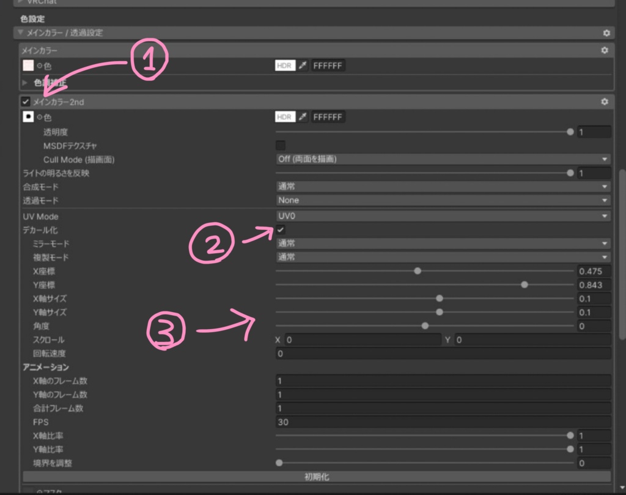This screenshot has width=626, height=495.
Task: Pick color with eyedropper in メインカラー2nd row
Action: 303,117
